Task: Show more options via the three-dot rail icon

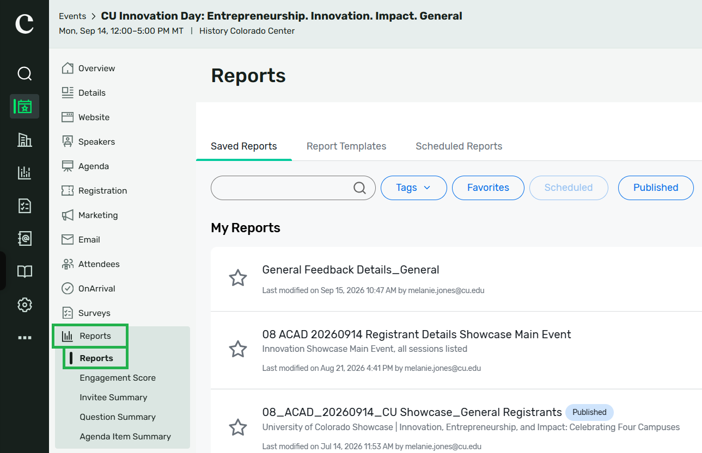Action: tap(25, 338)
